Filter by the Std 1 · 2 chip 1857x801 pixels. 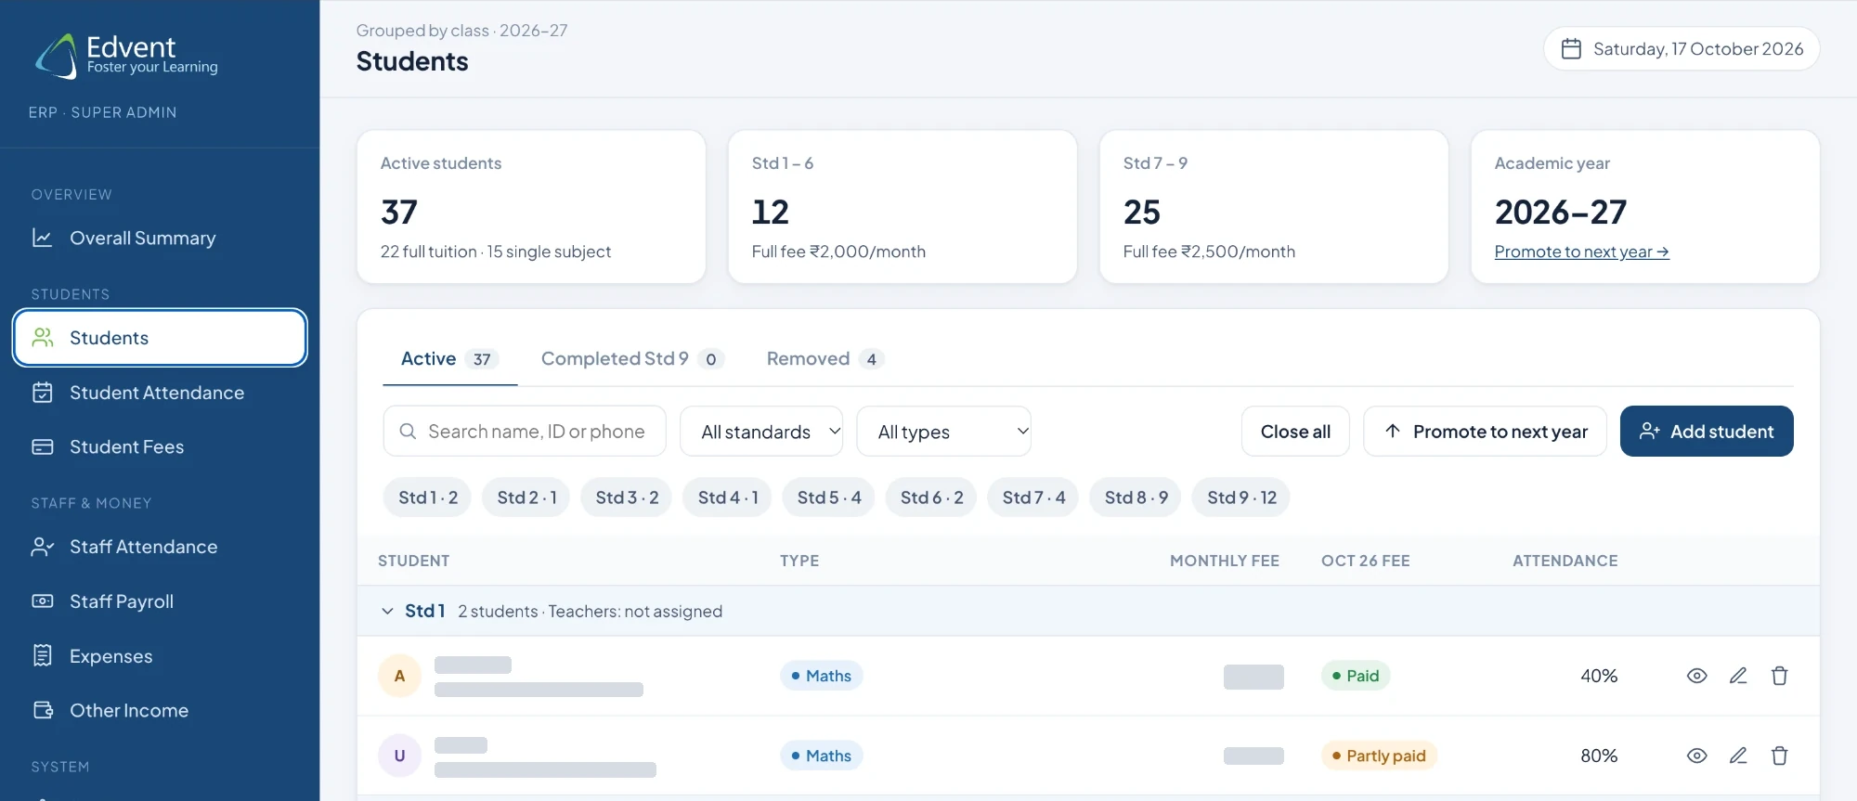[428, 497]
